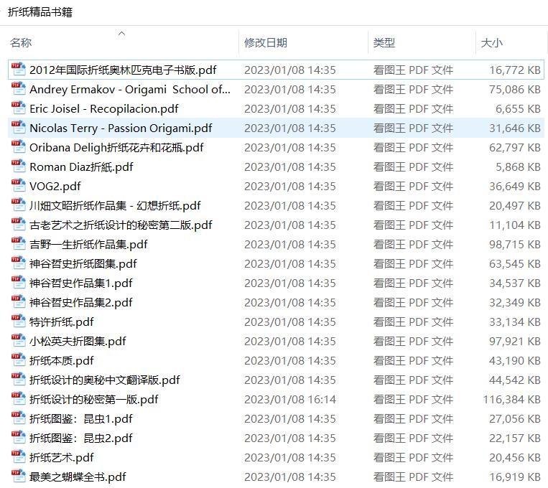Click the PDF icon of 折纸设计的奥秘中文翻译版.pdf
The height and width of the screenshot is (488, 548).
tap(18, 380)
